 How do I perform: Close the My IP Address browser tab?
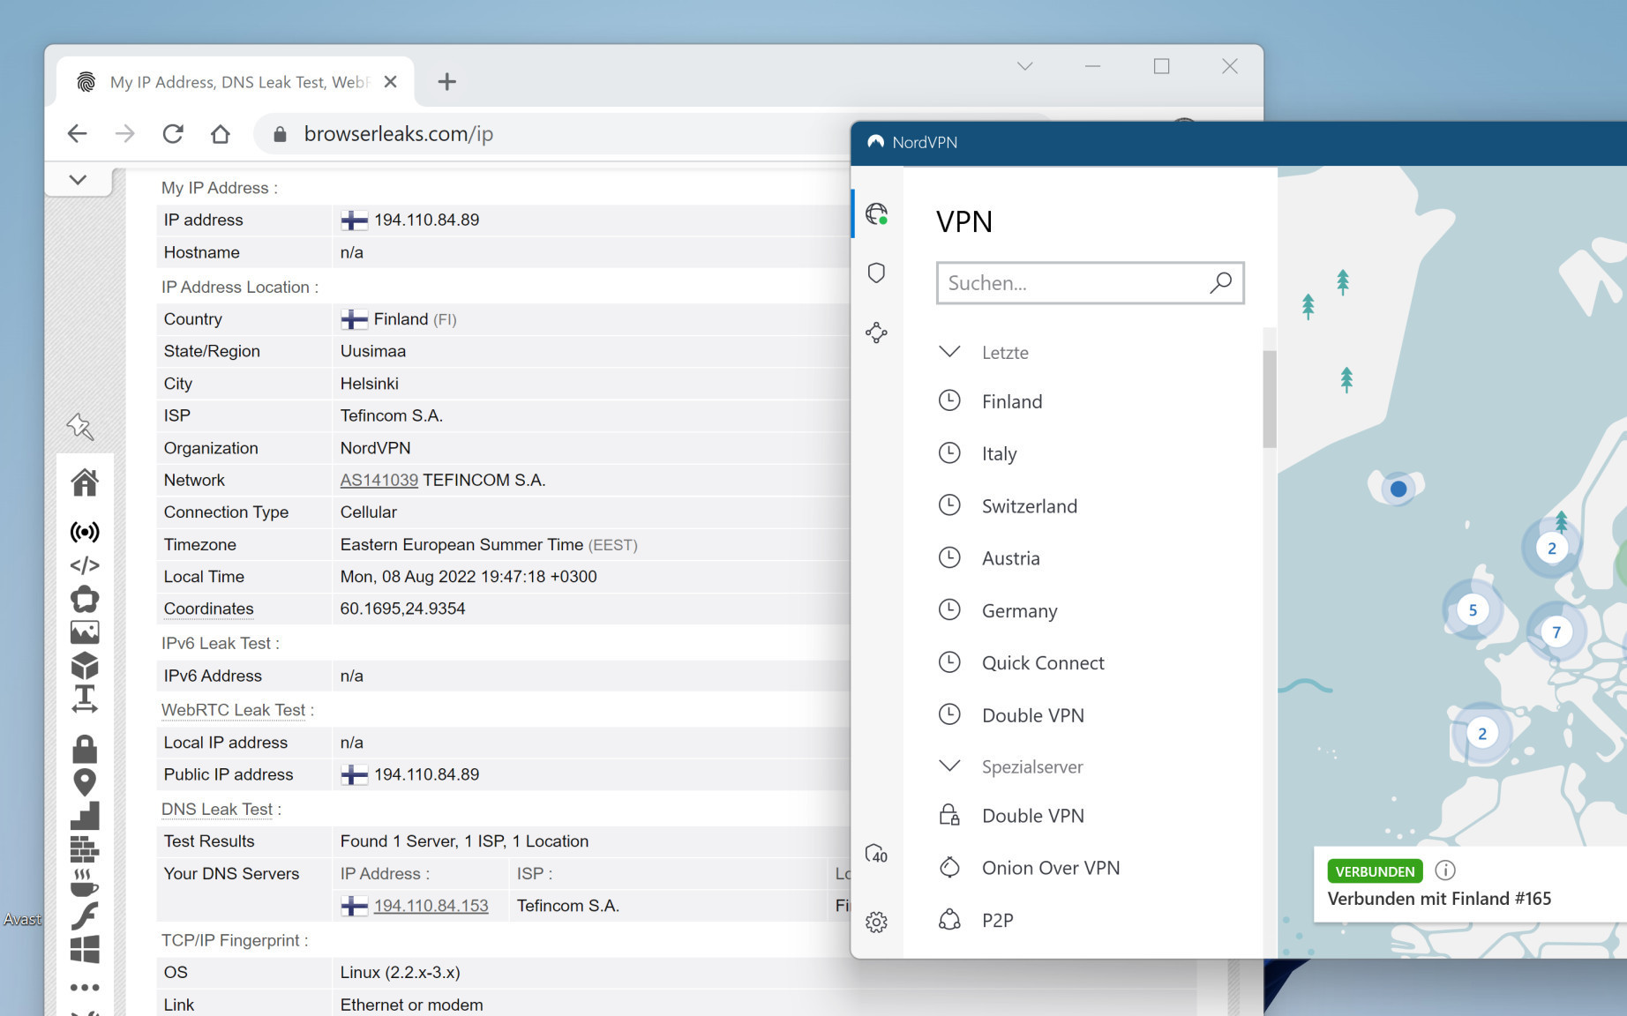pyautogui.click(x=391, y=82)
